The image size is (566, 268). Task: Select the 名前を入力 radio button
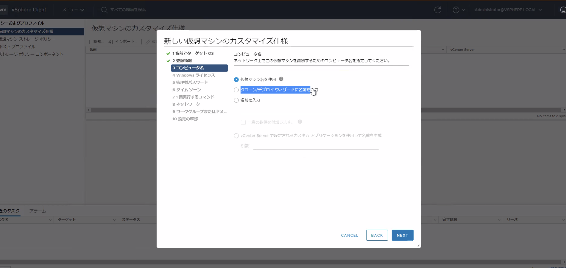236,100
